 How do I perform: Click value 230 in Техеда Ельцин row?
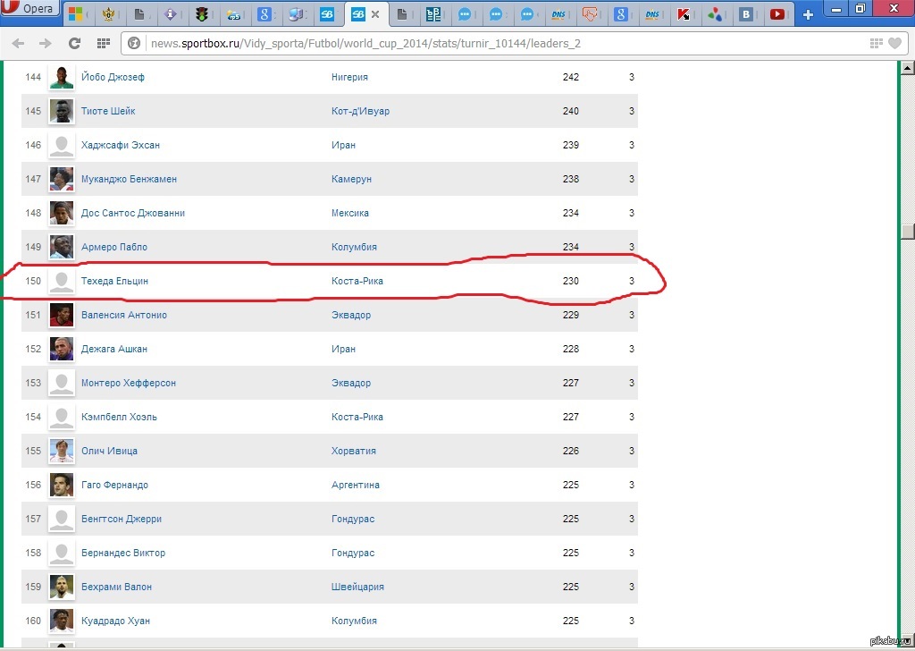pyautogui.click(x=571, y=281)
